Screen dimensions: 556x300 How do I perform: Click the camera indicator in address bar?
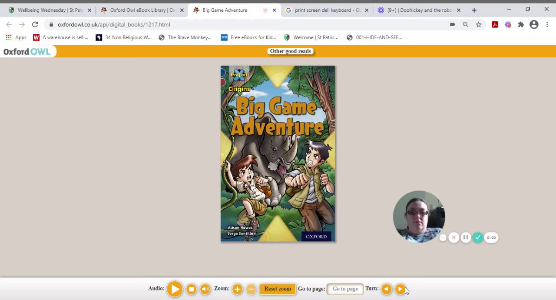[x=453, y=25]
